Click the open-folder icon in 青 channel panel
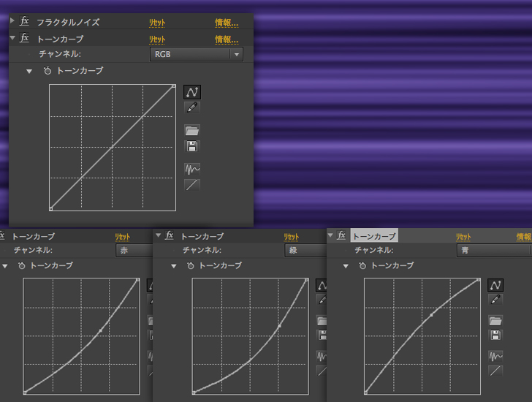 pyautogui.click(x=495, y=320)
